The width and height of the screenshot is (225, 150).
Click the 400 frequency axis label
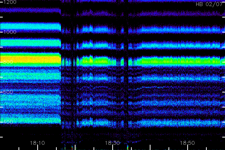point(8,122)
